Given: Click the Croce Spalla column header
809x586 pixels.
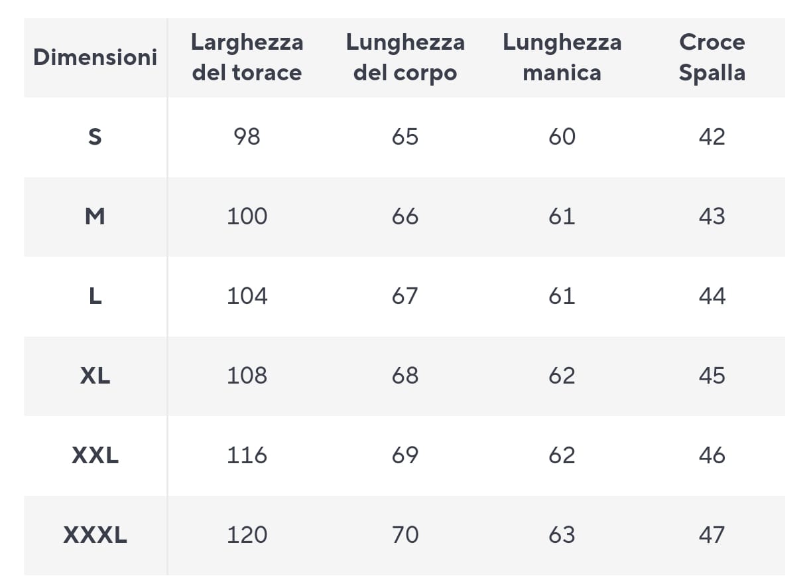Looking at the screenshot, I should pyautogui.click(x=712, y=57).
